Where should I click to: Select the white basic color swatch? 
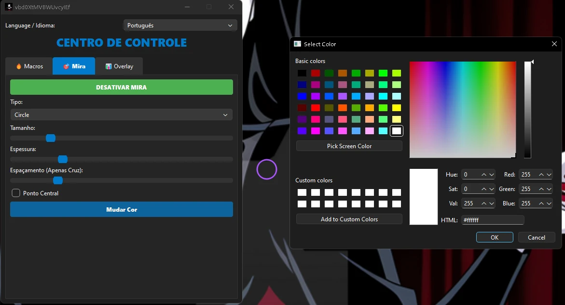tap(396, 131)
